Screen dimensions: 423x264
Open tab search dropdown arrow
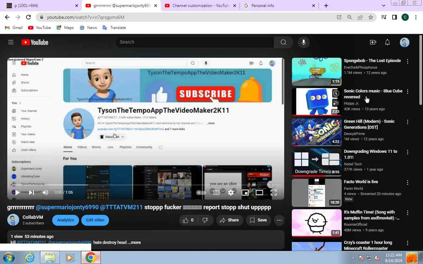[x=383, y=6]
